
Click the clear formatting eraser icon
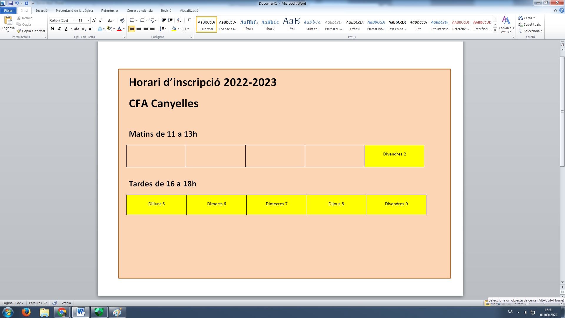(122, 20)
